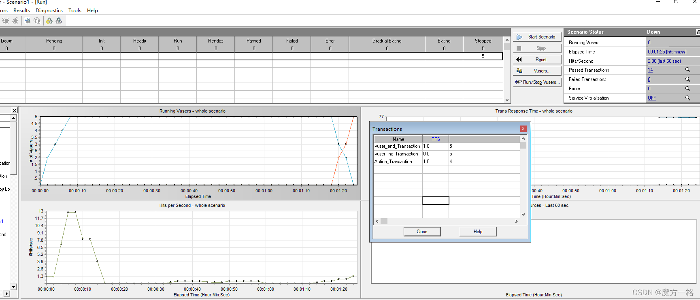Click left tree pane scroll-down arrow
This screenshot has height=300, width=700.
pos(13,287)
